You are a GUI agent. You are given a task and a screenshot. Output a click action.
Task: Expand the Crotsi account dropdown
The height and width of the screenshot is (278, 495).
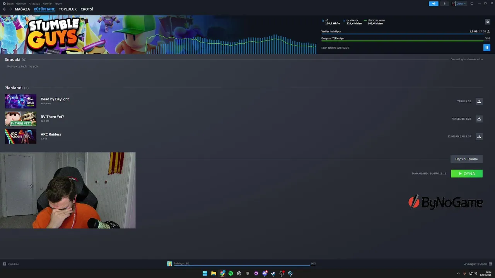tap(462, 3)
